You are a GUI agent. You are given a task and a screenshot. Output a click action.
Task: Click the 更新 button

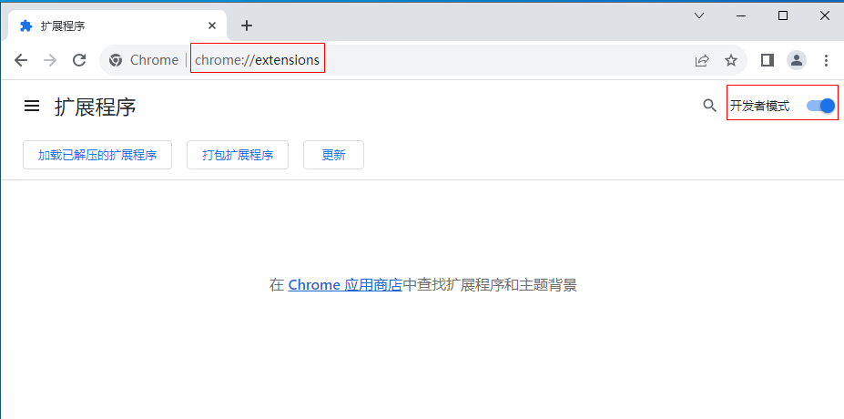(334, 155)
